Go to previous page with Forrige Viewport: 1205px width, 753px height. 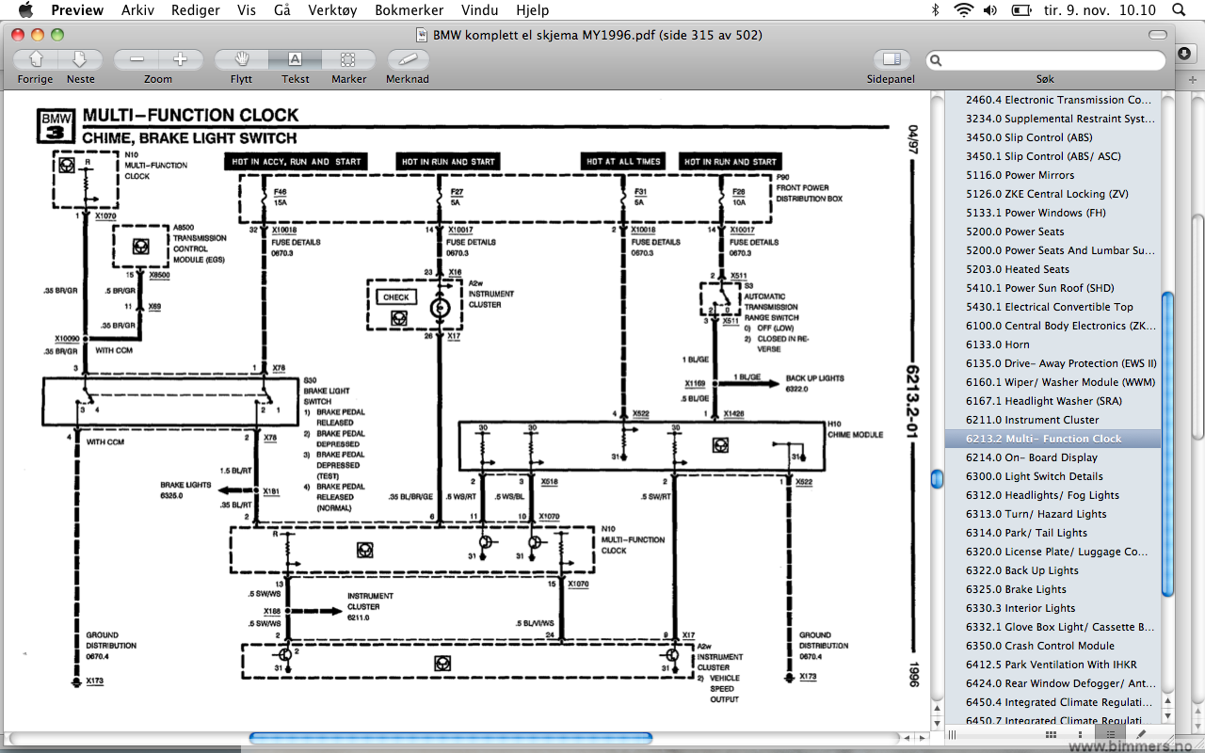37,59
